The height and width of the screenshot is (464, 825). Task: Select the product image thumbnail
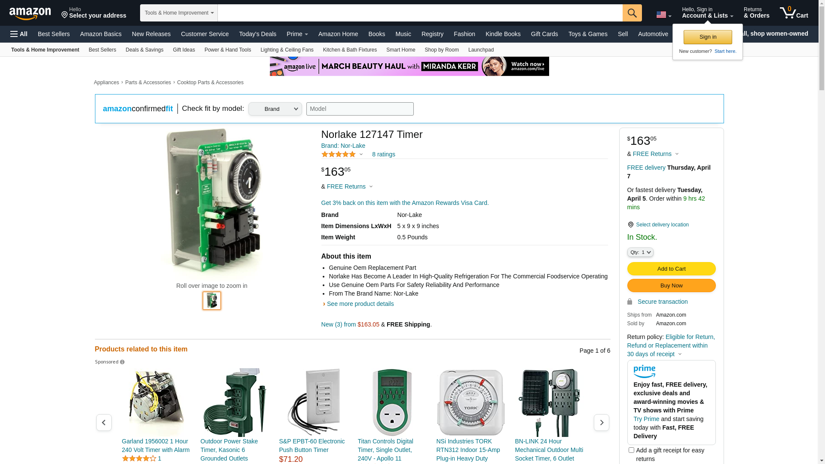click(212, 301)
